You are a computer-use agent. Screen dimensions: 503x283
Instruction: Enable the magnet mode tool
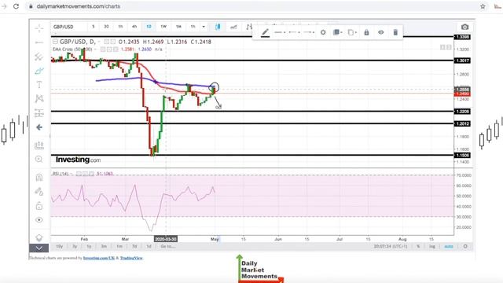[39, 177]
